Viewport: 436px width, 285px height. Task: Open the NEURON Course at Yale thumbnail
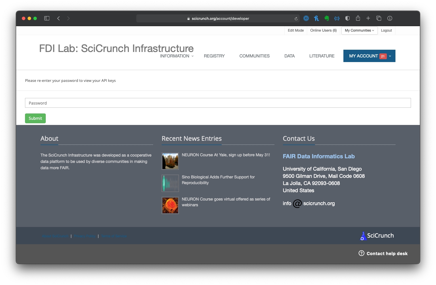[170, 161]
